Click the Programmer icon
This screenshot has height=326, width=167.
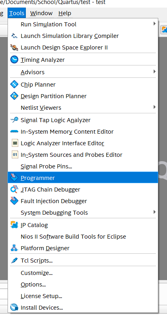[14, 178]
